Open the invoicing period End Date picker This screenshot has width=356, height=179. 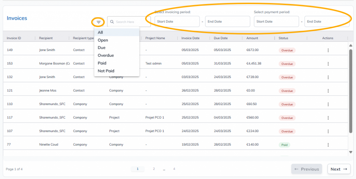coord(227,21)
